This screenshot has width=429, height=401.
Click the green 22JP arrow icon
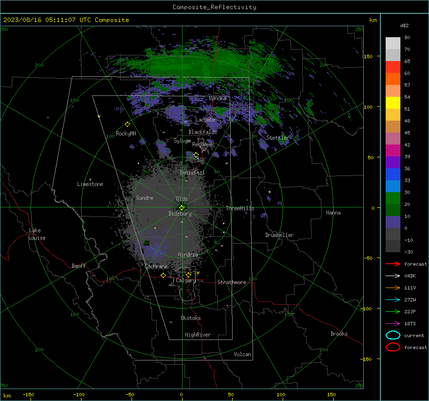(393, 311)
